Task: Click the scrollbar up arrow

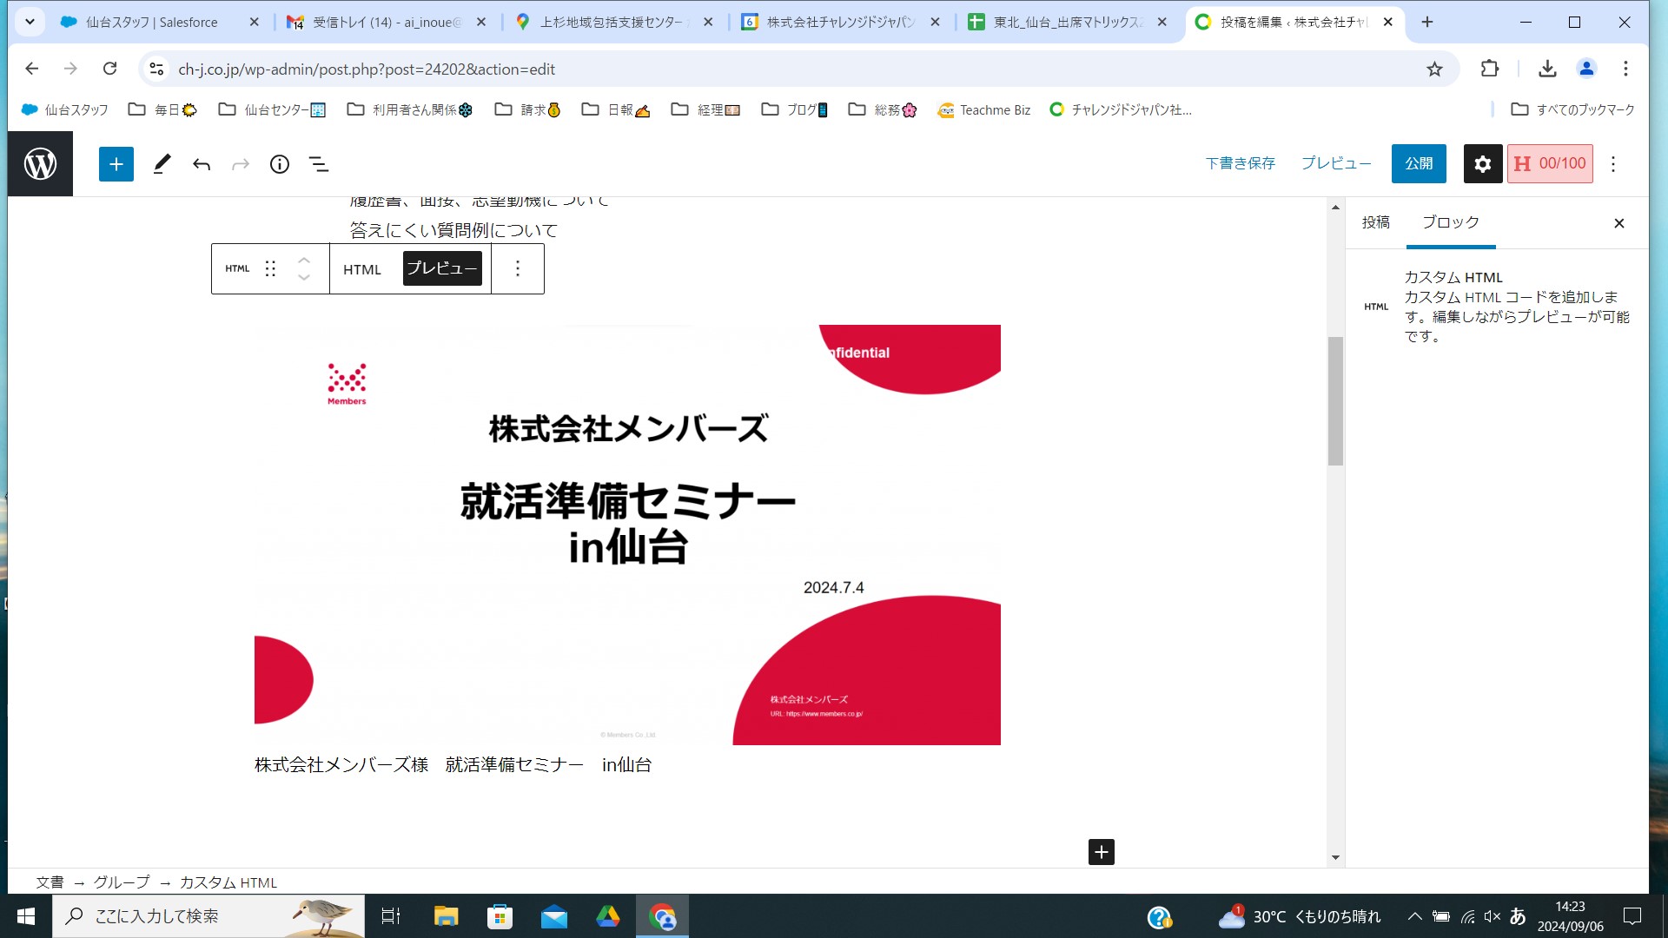Action: point(1335,207)
